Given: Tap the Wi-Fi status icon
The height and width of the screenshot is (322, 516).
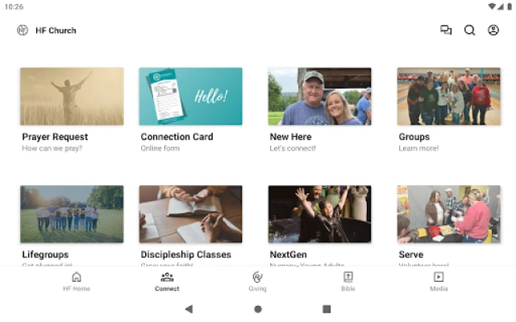Looking at the screenshot, I should pyautogui.click(x=492, y=6).
